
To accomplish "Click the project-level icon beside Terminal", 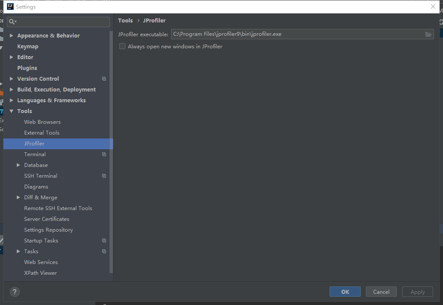I will tap(104, 154).
